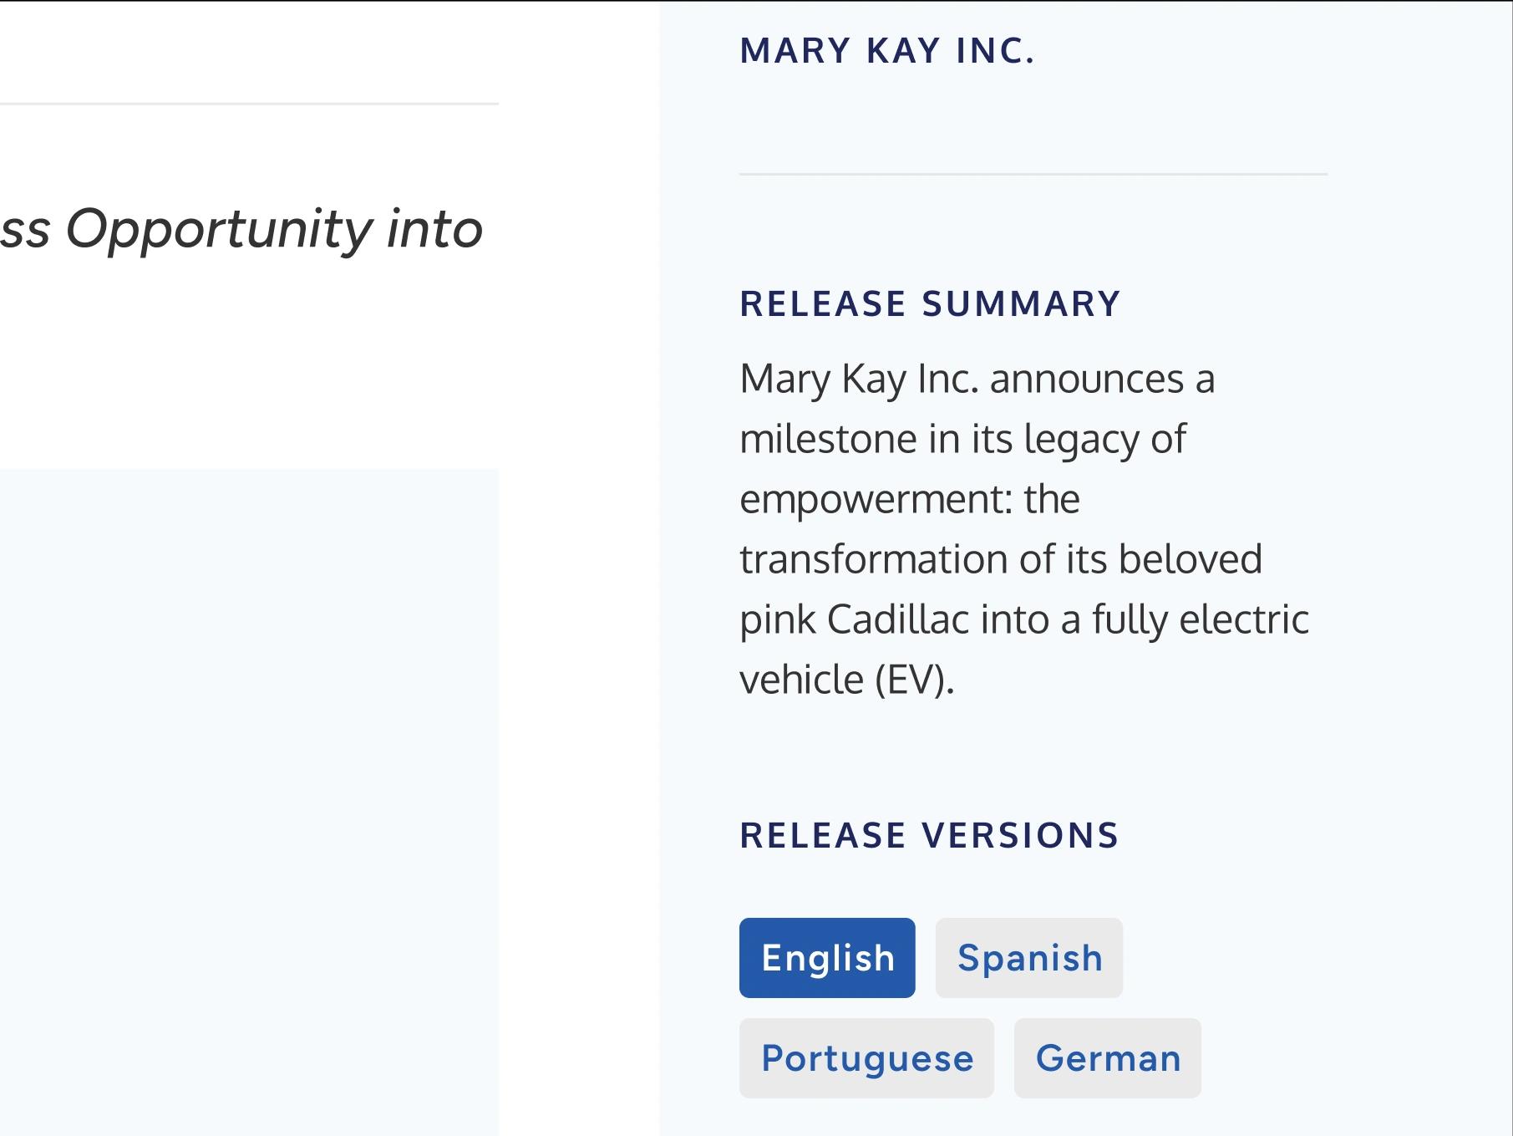Click the RELEASE SUMMARY heading

click(931, 303)
